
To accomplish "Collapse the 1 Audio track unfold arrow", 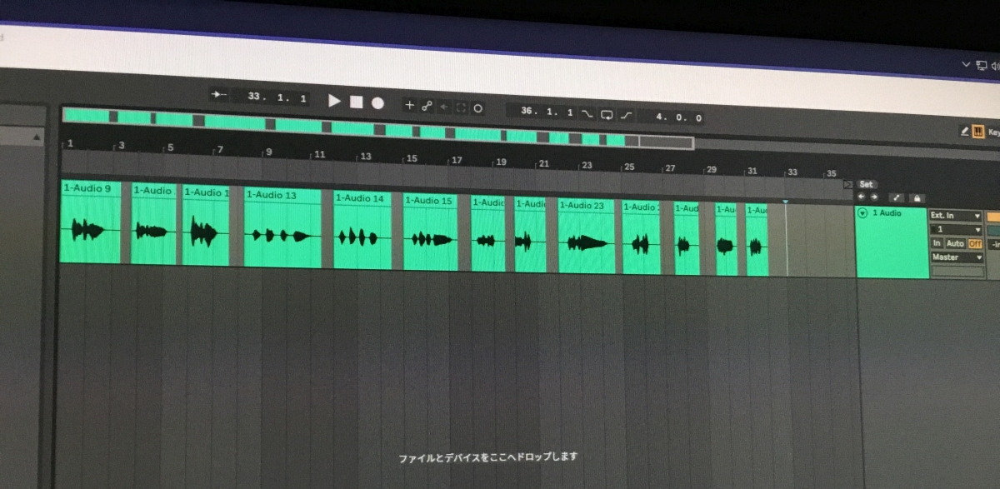I will pos(862,213).
